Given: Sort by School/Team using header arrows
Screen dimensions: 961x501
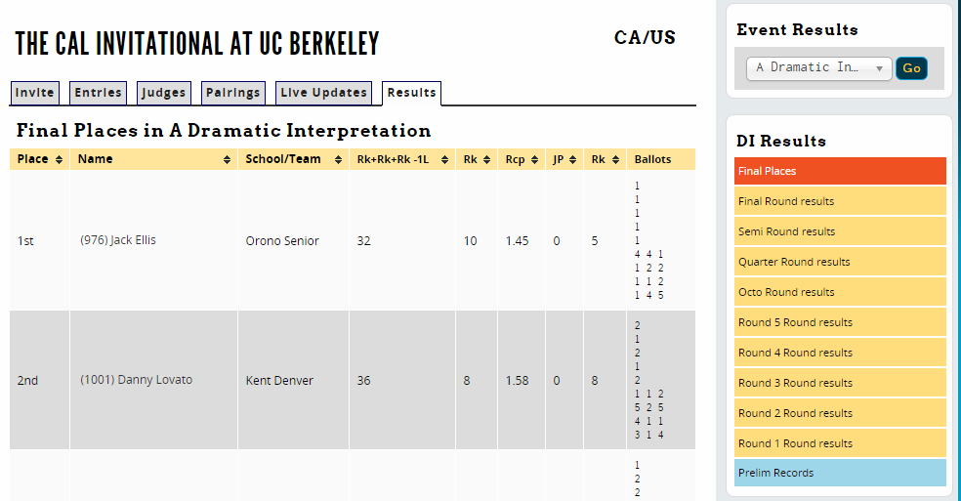Looking at the screenshot, I should click(338, 159).
